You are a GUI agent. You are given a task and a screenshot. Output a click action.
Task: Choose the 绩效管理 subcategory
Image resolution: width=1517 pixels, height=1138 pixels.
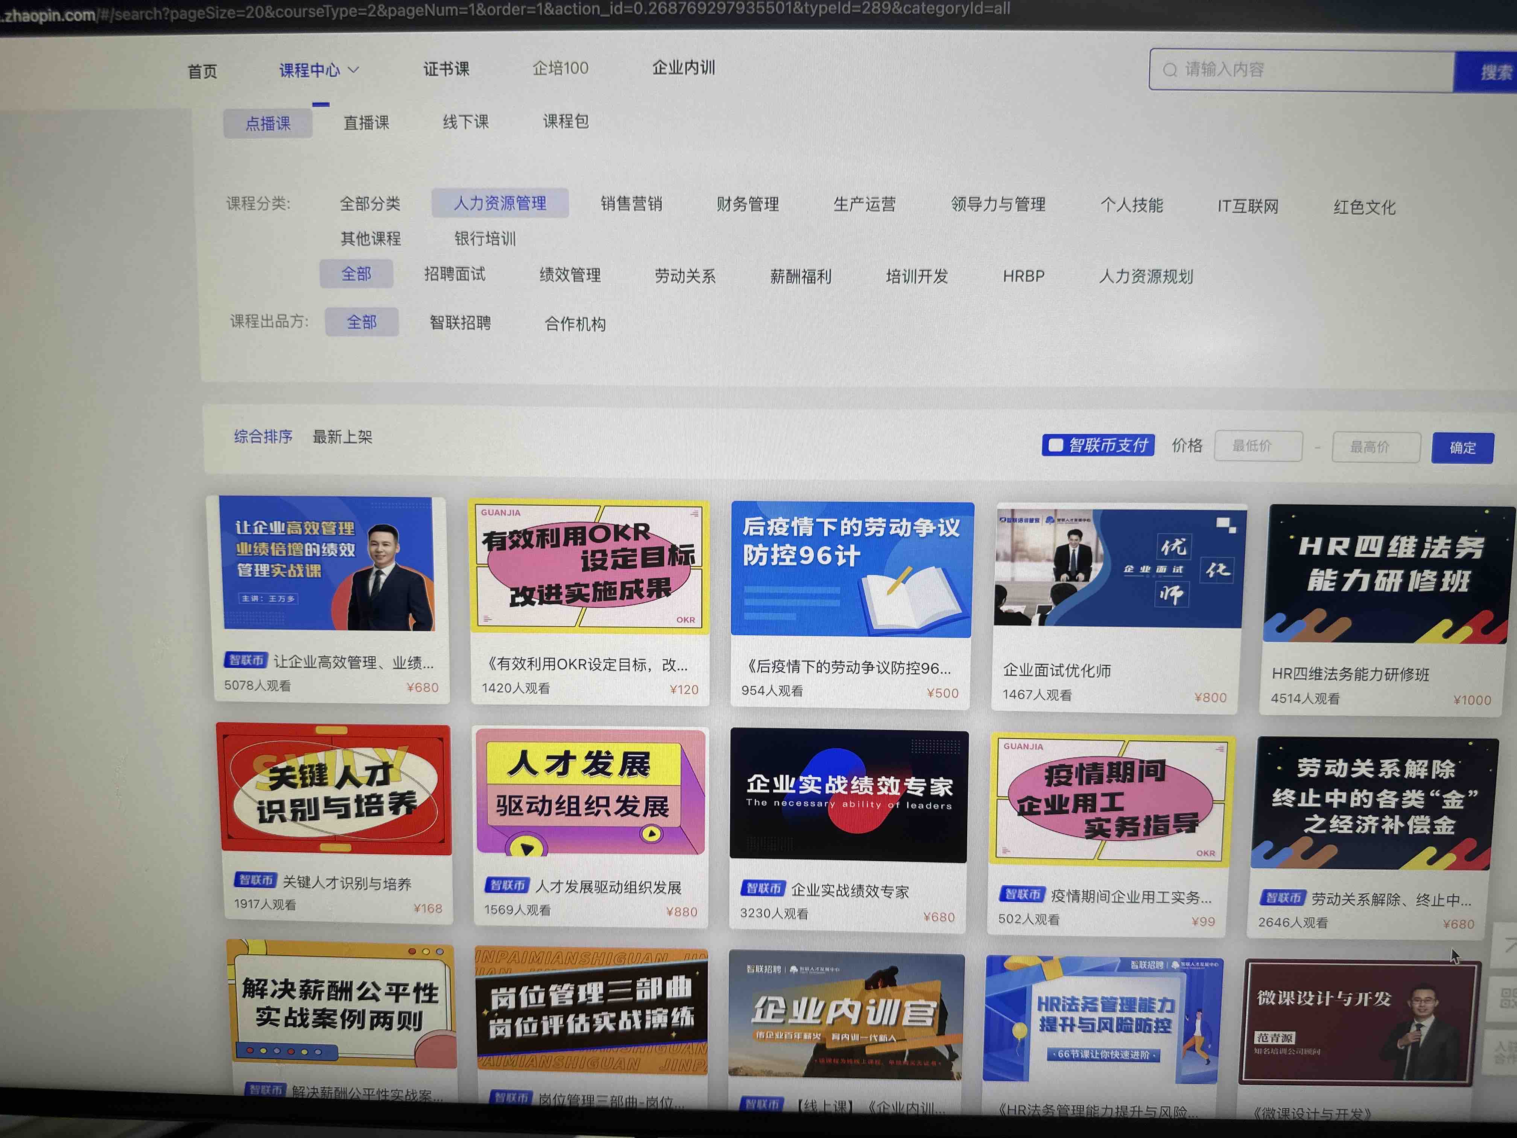pos(570,275)
